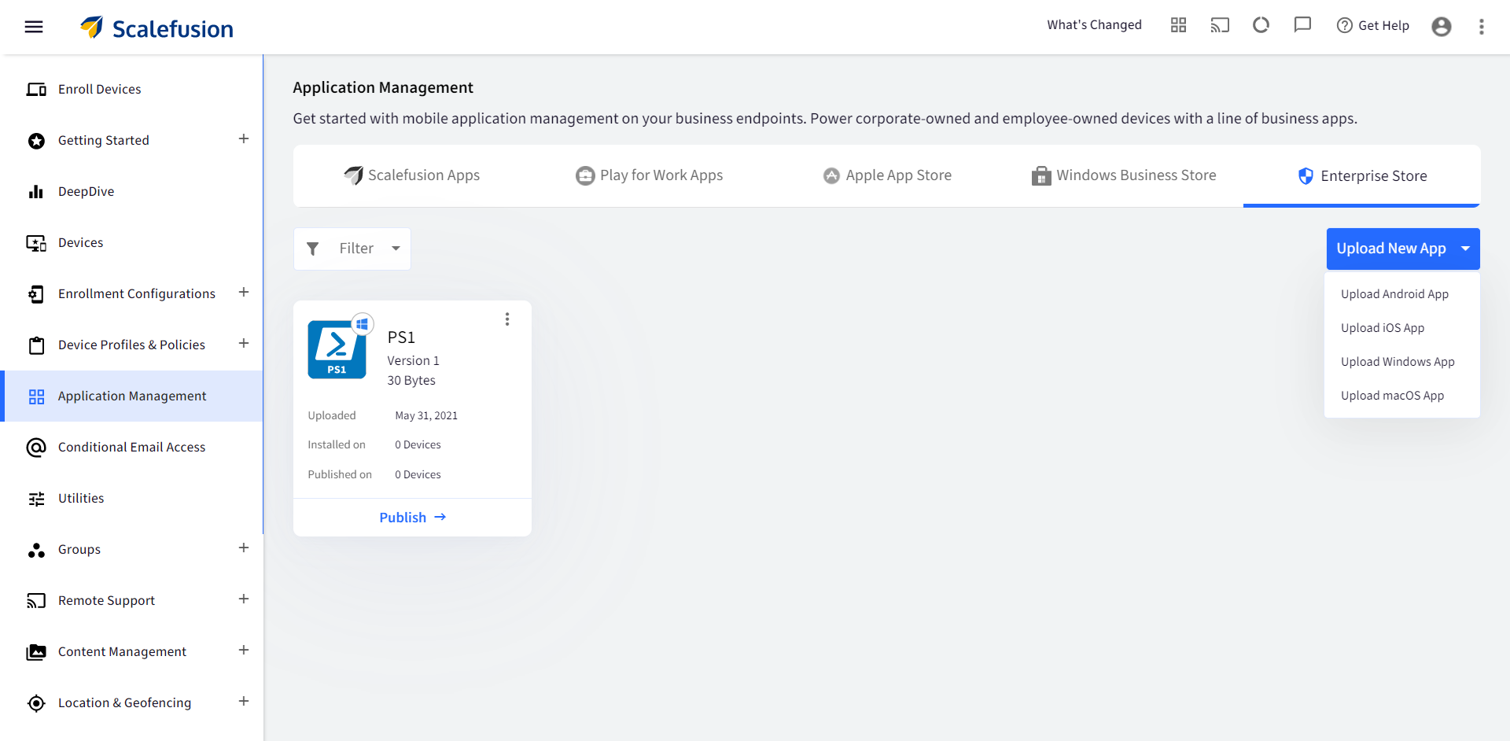Click the DeepDive bar chart icon
The width and height of the screenshot is (1510, 741).
click(36, 192)
